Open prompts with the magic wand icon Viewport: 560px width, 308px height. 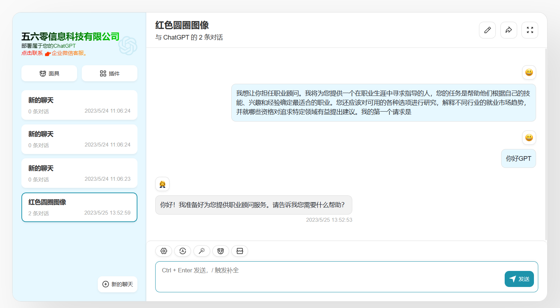pyautogui.click(x=202, y=251)
